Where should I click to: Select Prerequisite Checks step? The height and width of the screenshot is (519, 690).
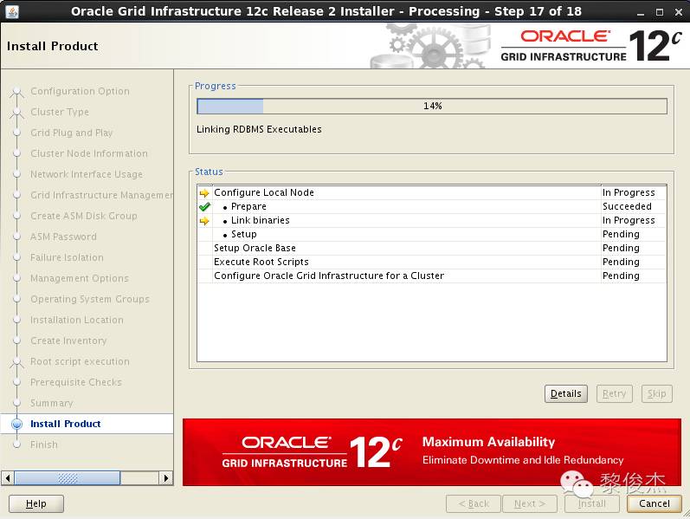point(76,382)
